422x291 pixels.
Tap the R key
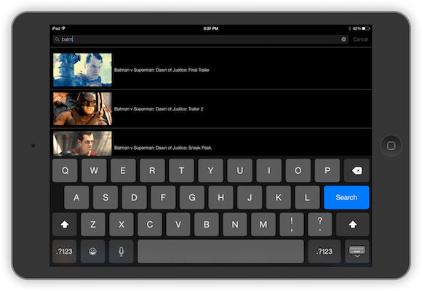(x=152, y=170)
